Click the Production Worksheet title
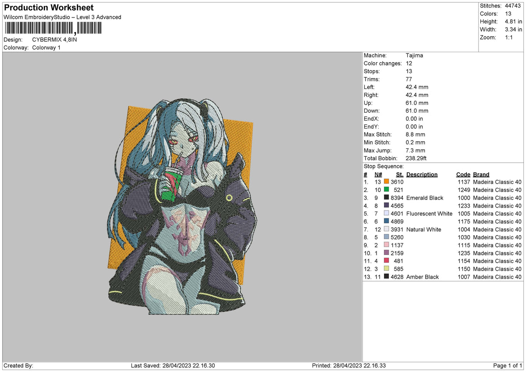Viewport: 526px width, 372px height. click(49, 8)
